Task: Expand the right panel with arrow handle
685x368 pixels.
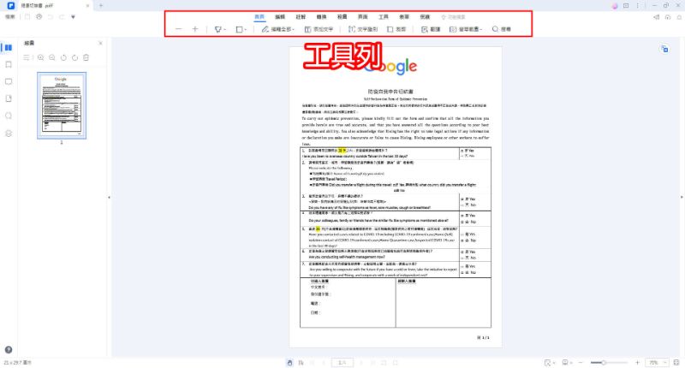Action: pos(682,198)
